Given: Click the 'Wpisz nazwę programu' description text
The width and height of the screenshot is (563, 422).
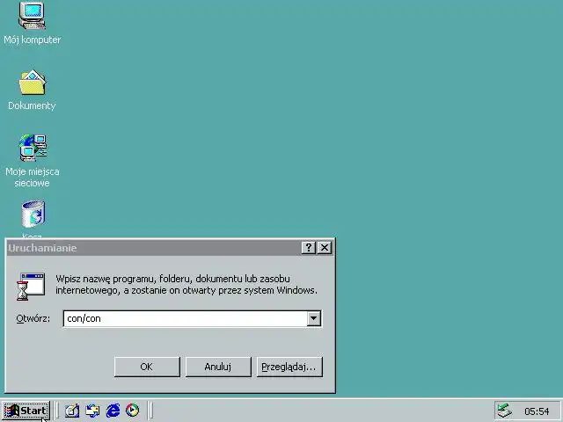Looking at the screenshot, I should [x=186, y=284].
